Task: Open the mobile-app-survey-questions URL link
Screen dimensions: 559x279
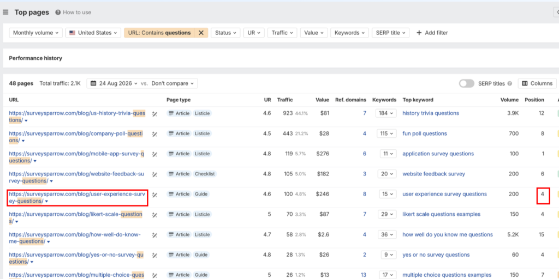Action: (76, 157)
